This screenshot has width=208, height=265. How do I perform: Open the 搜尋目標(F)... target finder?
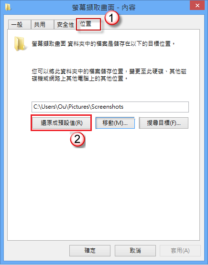click(x=164, y=123)
